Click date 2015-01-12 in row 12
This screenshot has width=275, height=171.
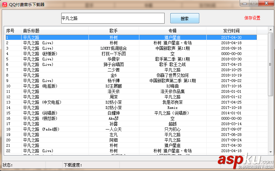point(231,97)
